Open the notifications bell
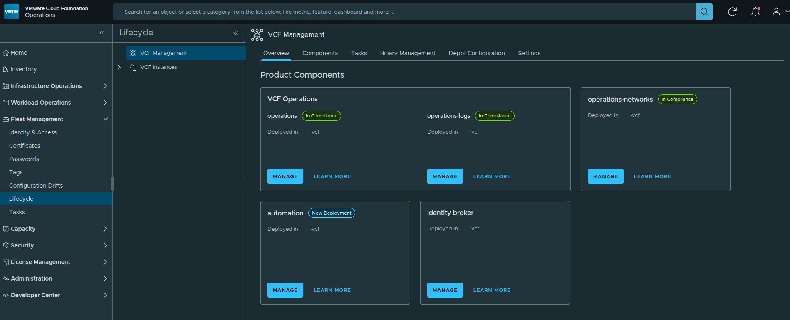Screen dimensions: 790x320 point(755,12)
